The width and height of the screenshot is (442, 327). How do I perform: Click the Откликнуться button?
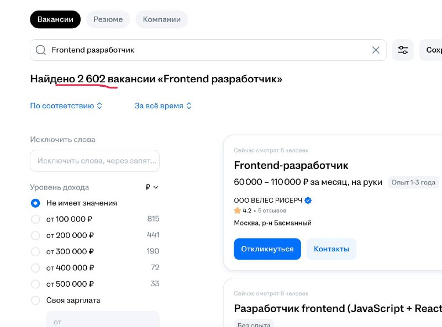267,249
